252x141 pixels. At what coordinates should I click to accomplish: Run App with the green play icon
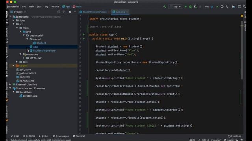(x=185, y=7)
